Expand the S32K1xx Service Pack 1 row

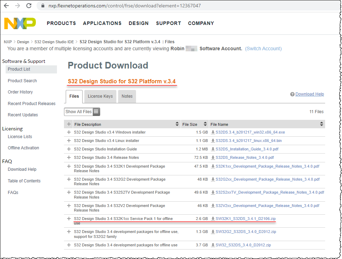tap(69, 219)
